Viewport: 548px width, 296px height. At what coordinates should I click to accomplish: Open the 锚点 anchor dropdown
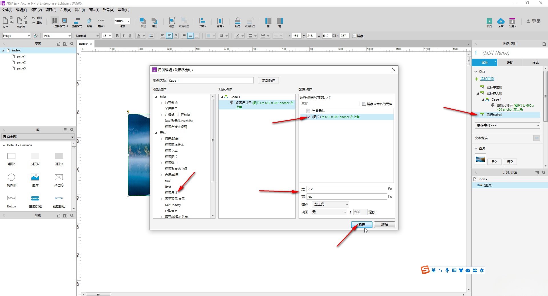point(330,204)
